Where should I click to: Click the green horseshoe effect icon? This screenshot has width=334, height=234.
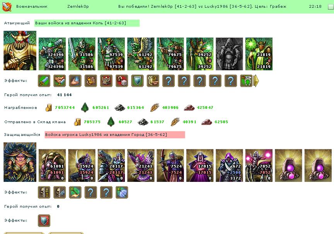click(x=246, y=81)
